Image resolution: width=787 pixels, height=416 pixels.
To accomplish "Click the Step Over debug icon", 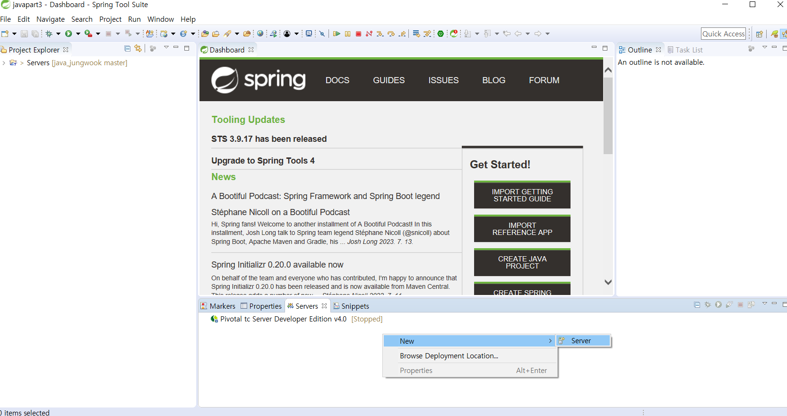I will point(391,34).
